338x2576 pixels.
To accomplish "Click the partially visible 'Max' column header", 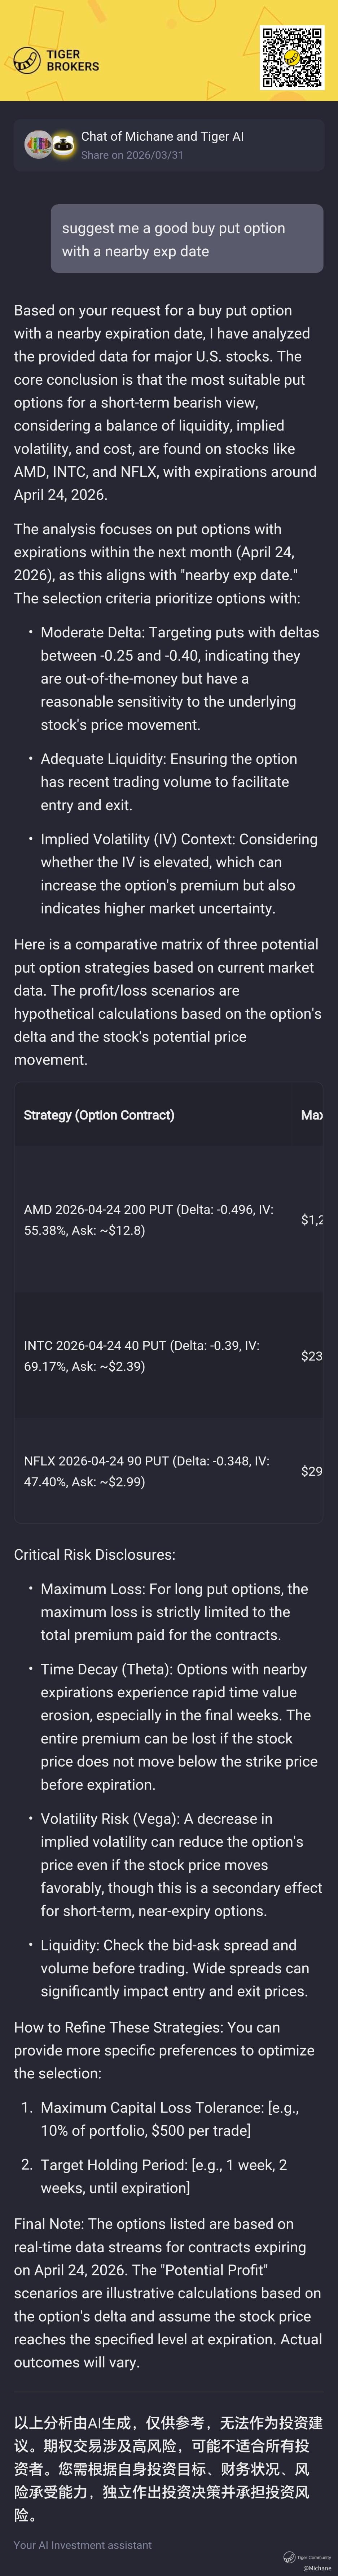I will (x=311, y=1115).
